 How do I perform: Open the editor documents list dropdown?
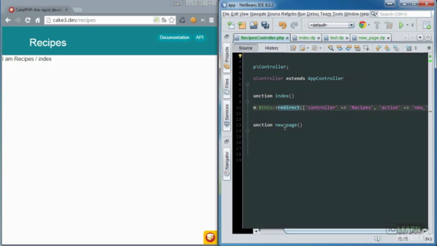[x=420, y=38]
